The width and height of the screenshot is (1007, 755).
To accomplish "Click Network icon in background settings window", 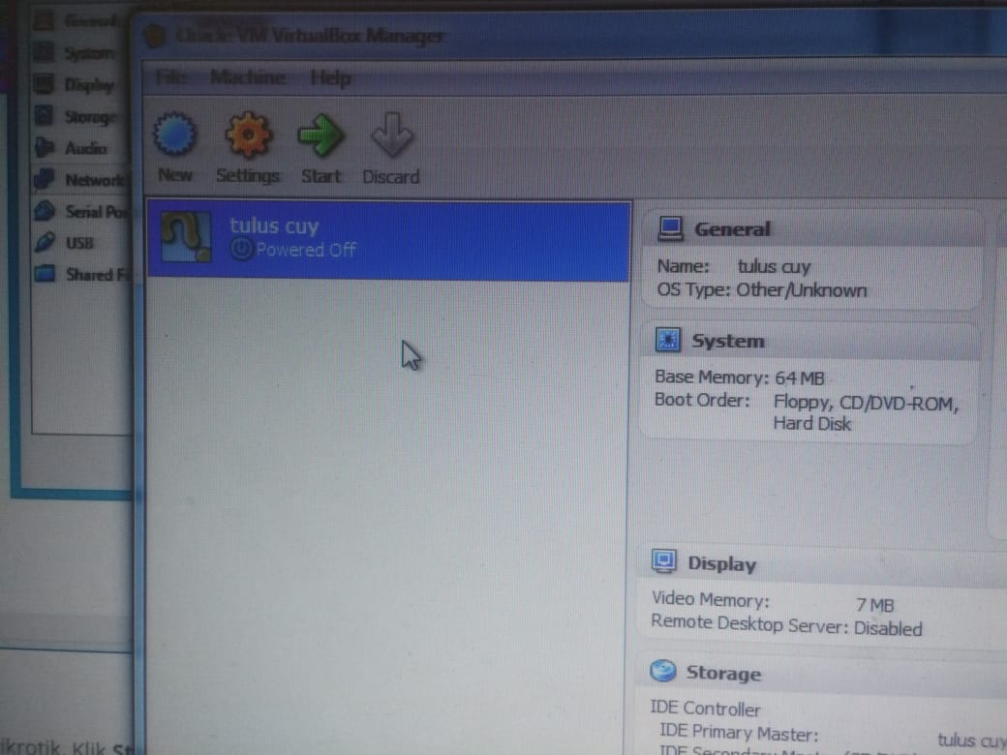I will [x=45, y=179].
